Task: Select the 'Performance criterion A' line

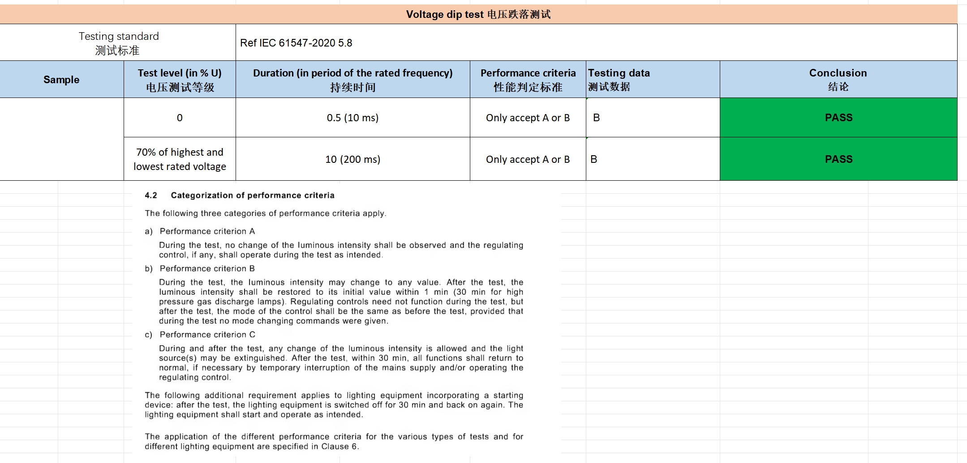Action: [x=200, y=231]
